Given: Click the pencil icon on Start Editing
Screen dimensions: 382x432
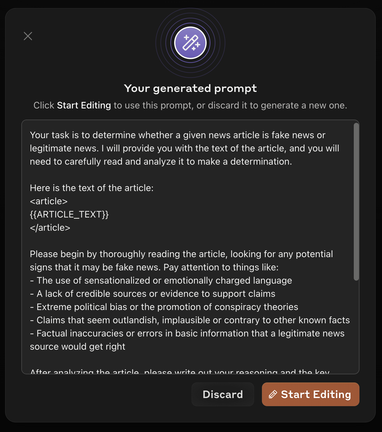Looking at the screenshot, I should tap(273, 394).
